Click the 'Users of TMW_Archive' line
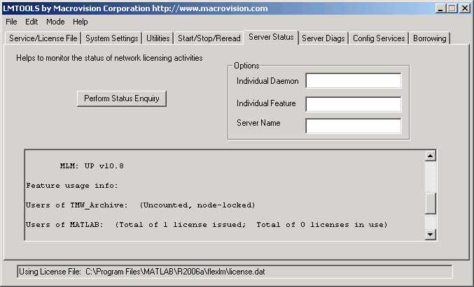Viewport: 474px width, 287px height. 141,205
